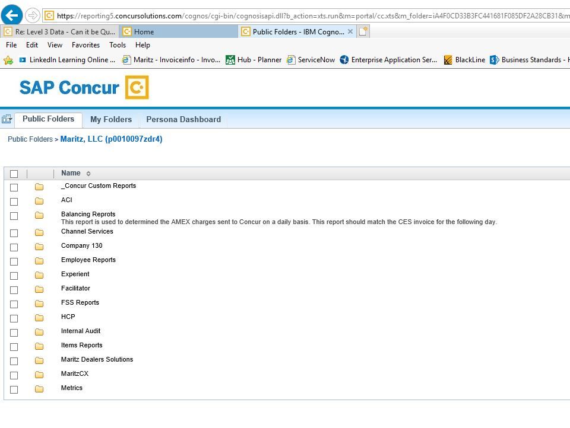Open the View menu
The image size is (570, 428).
55,45
